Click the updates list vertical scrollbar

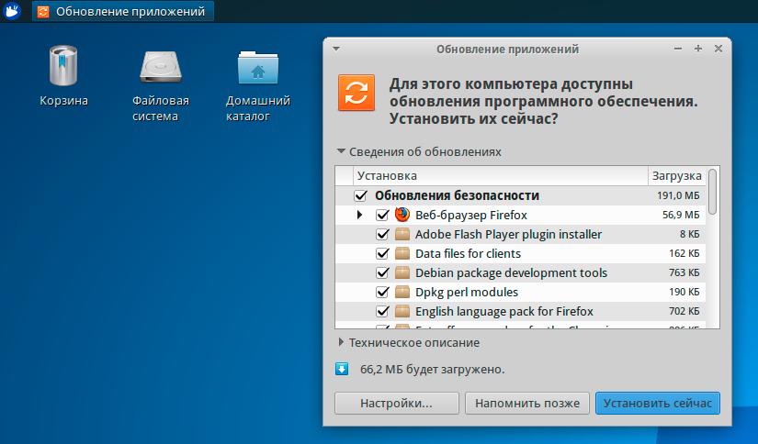[713, 192]
